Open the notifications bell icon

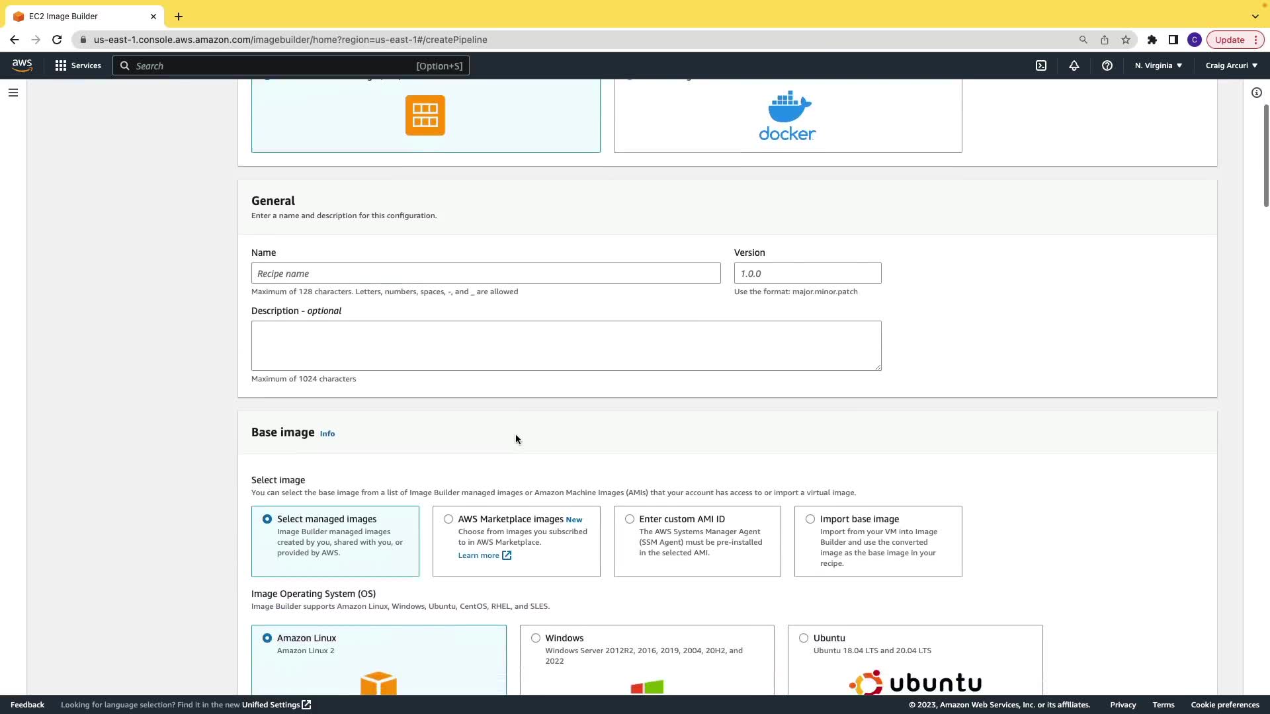coord(1074,65)
